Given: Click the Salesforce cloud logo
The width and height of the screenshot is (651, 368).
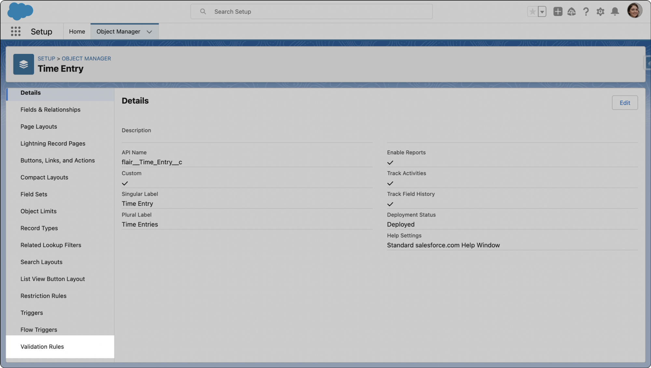Looking at the screenshot, I should coord(20,11).
